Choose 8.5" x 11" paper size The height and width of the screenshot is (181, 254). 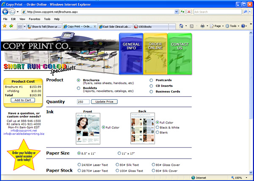pyautogui.click(x=79, y=153)
